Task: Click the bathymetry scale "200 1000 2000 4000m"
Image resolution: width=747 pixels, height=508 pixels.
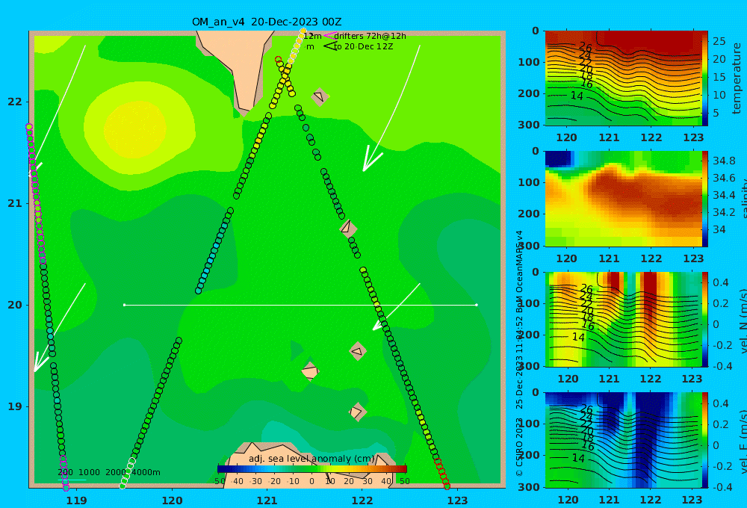Action: point(109,472)
